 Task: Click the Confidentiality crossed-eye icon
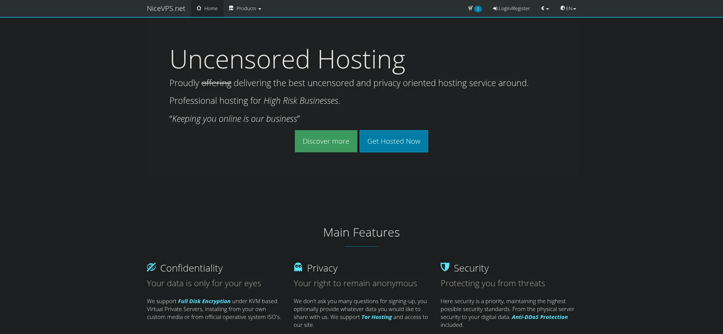click(151, 267)
